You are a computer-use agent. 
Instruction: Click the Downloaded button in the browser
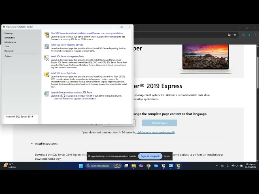pyautogui.click(x=159, y=123)
